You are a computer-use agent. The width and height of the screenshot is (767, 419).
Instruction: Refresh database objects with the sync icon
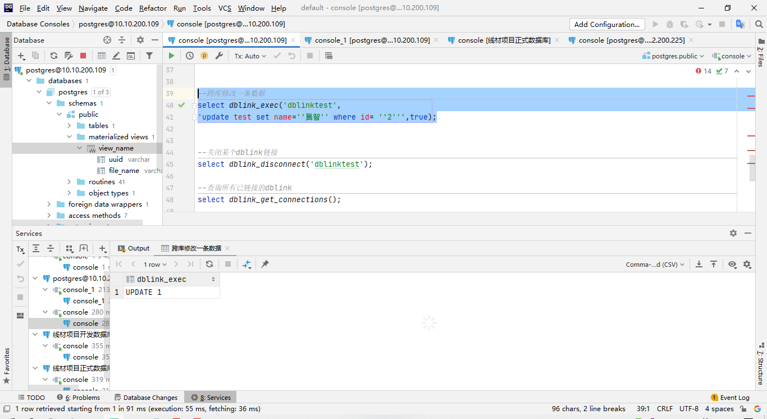(x=52, y=56)
